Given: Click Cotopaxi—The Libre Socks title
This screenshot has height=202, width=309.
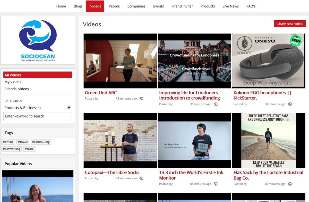Looking at the screenshot, I should pyautogui.click(x=112, y=172).
